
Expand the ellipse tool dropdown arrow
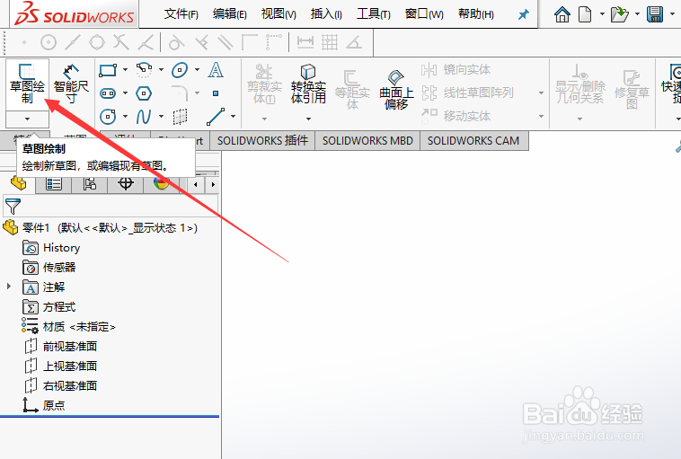(x=197, y=70)
